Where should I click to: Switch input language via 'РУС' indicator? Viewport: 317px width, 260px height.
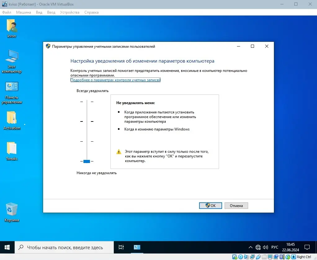coord(275,247)
